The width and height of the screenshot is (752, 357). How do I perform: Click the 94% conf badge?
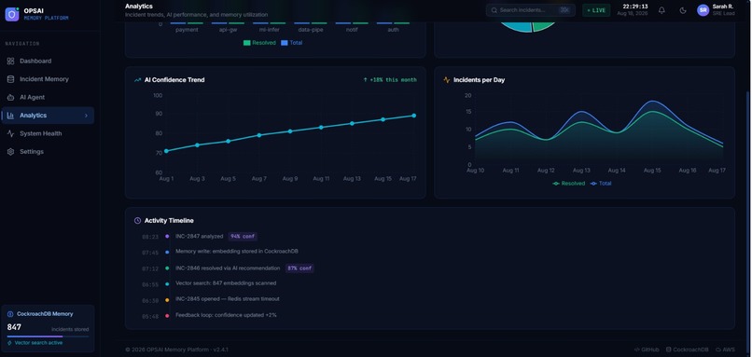pos(243,236)
